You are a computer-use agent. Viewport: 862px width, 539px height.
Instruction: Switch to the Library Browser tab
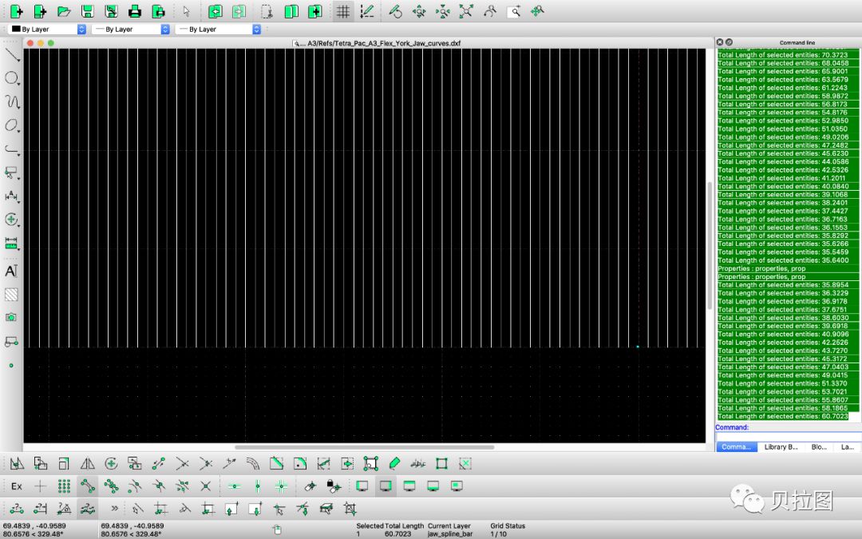coord(781,447)
